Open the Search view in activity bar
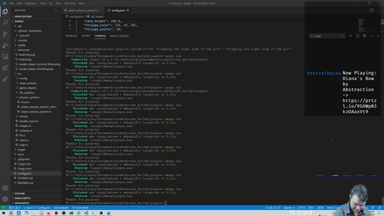Viewport: 384px width, 216px height. point(5,23)
